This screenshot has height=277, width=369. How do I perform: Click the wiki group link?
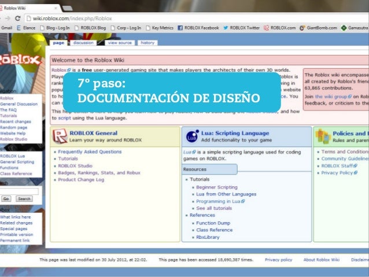tap(333, 97)
